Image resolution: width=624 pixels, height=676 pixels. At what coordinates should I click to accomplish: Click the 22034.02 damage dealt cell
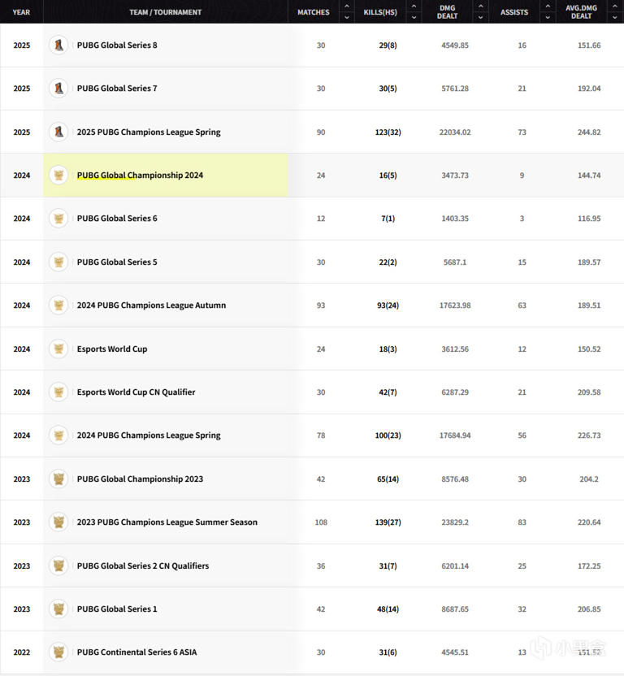pos(455,132)
